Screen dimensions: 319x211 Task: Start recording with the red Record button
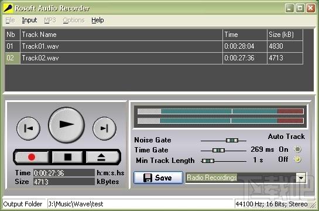(32, 157)
